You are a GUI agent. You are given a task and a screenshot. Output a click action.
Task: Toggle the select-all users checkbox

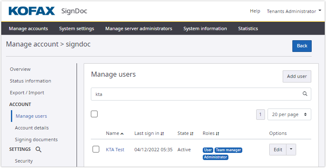[x=94, y=114]
